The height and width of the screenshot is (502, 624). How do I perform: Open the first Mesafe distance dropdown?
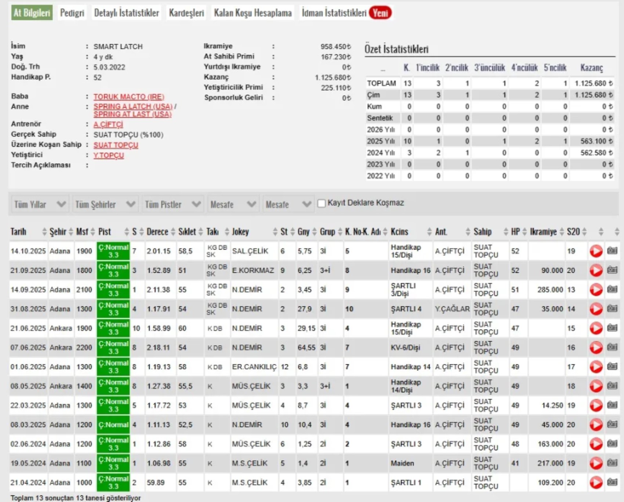pyautogui.click(x=233, y=204)
